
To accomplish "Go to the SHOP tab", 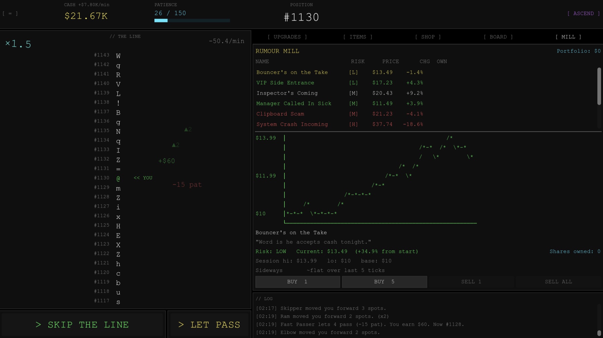I will [428, 37].
